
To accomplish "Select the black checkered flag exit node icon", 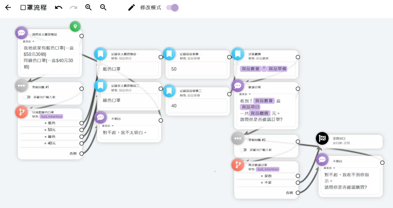I will 322,139.
